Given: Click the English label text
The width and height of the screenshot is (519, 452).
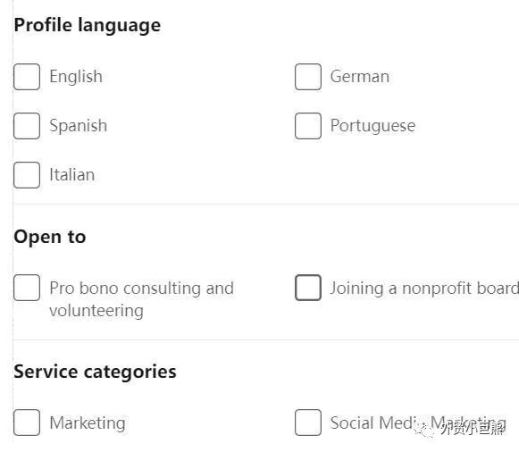Looking at the screenshot, I should pyautogui.click(x=76, y=77).
